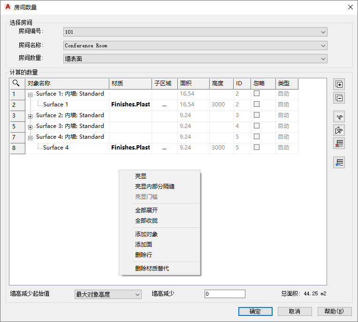Click the 墙高减少 input field
This screenshot has width=358, height=322.
[225, 294]
